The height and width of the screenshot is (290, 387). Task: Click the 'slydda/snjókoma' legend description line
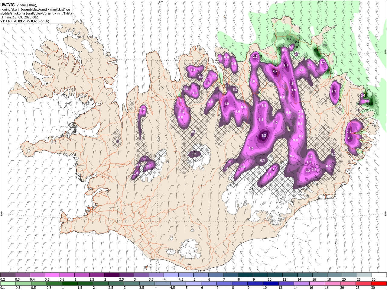point(36,13)
